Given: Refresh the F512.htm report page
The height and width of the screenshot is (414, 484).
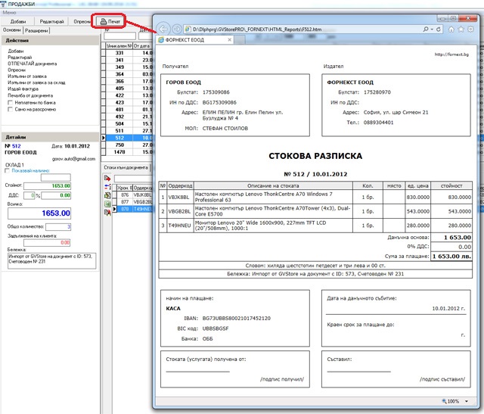Looking at the screenshot, I should pos(439,29).
